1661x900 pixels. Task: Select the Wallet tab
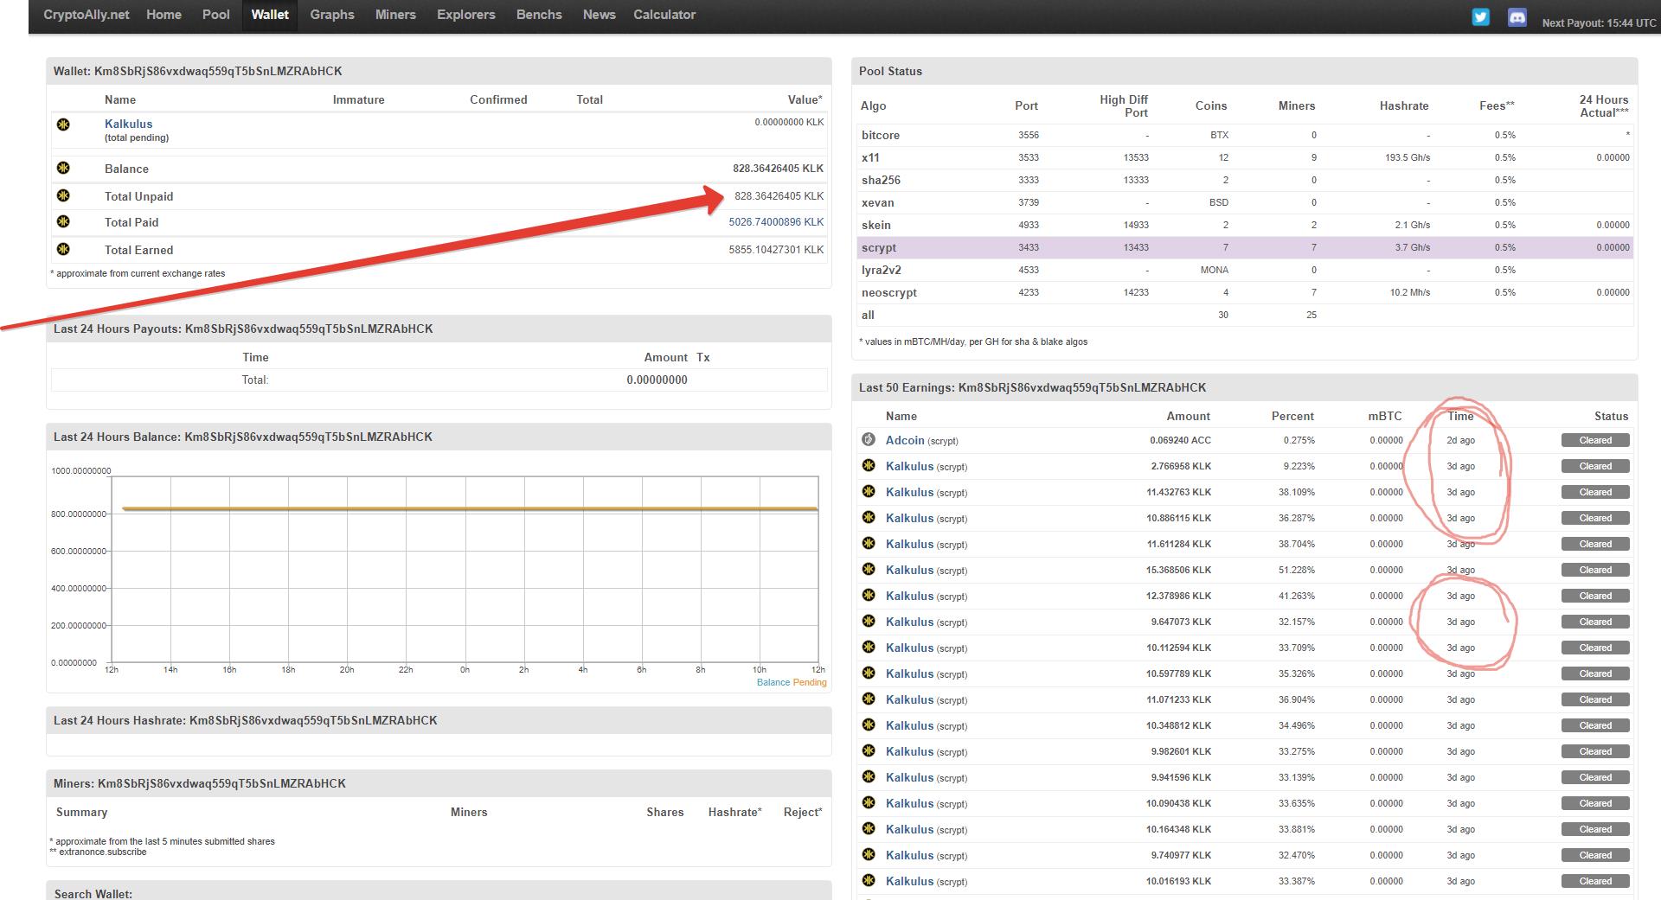[x=270, y=15]
